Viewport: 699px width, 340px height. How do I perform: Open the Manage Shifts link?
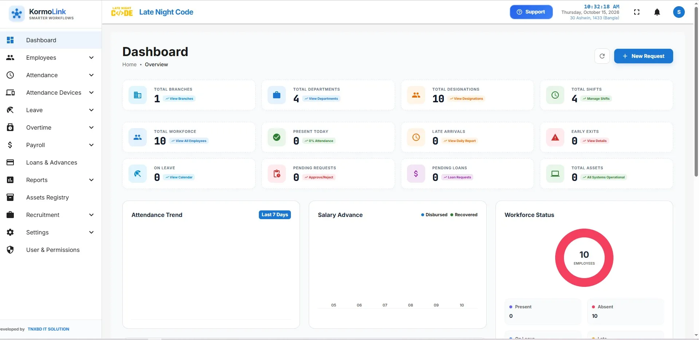click(596, 99)
